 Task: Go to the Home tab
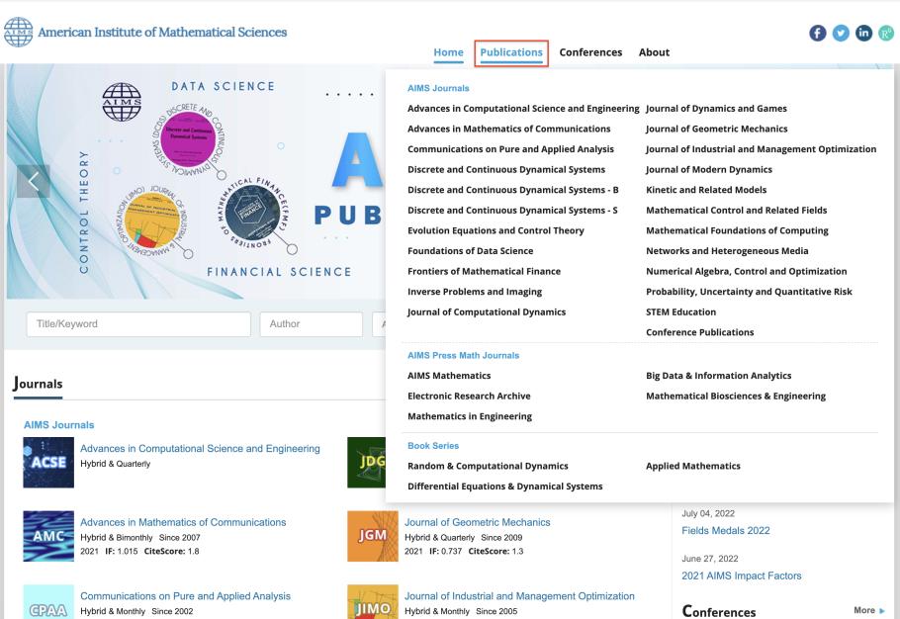pyautogui.click(x=448, y=52)
